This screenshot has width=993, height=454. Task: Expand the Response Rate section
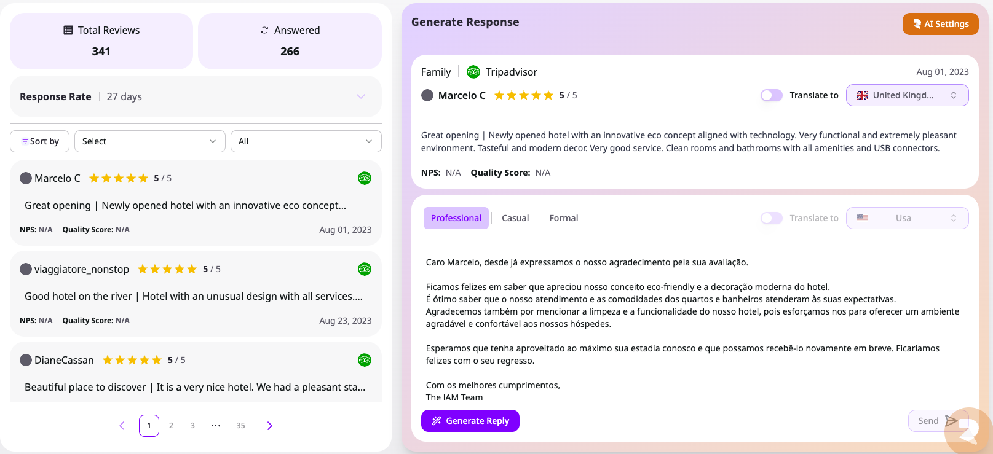click(x=361, y=96)
